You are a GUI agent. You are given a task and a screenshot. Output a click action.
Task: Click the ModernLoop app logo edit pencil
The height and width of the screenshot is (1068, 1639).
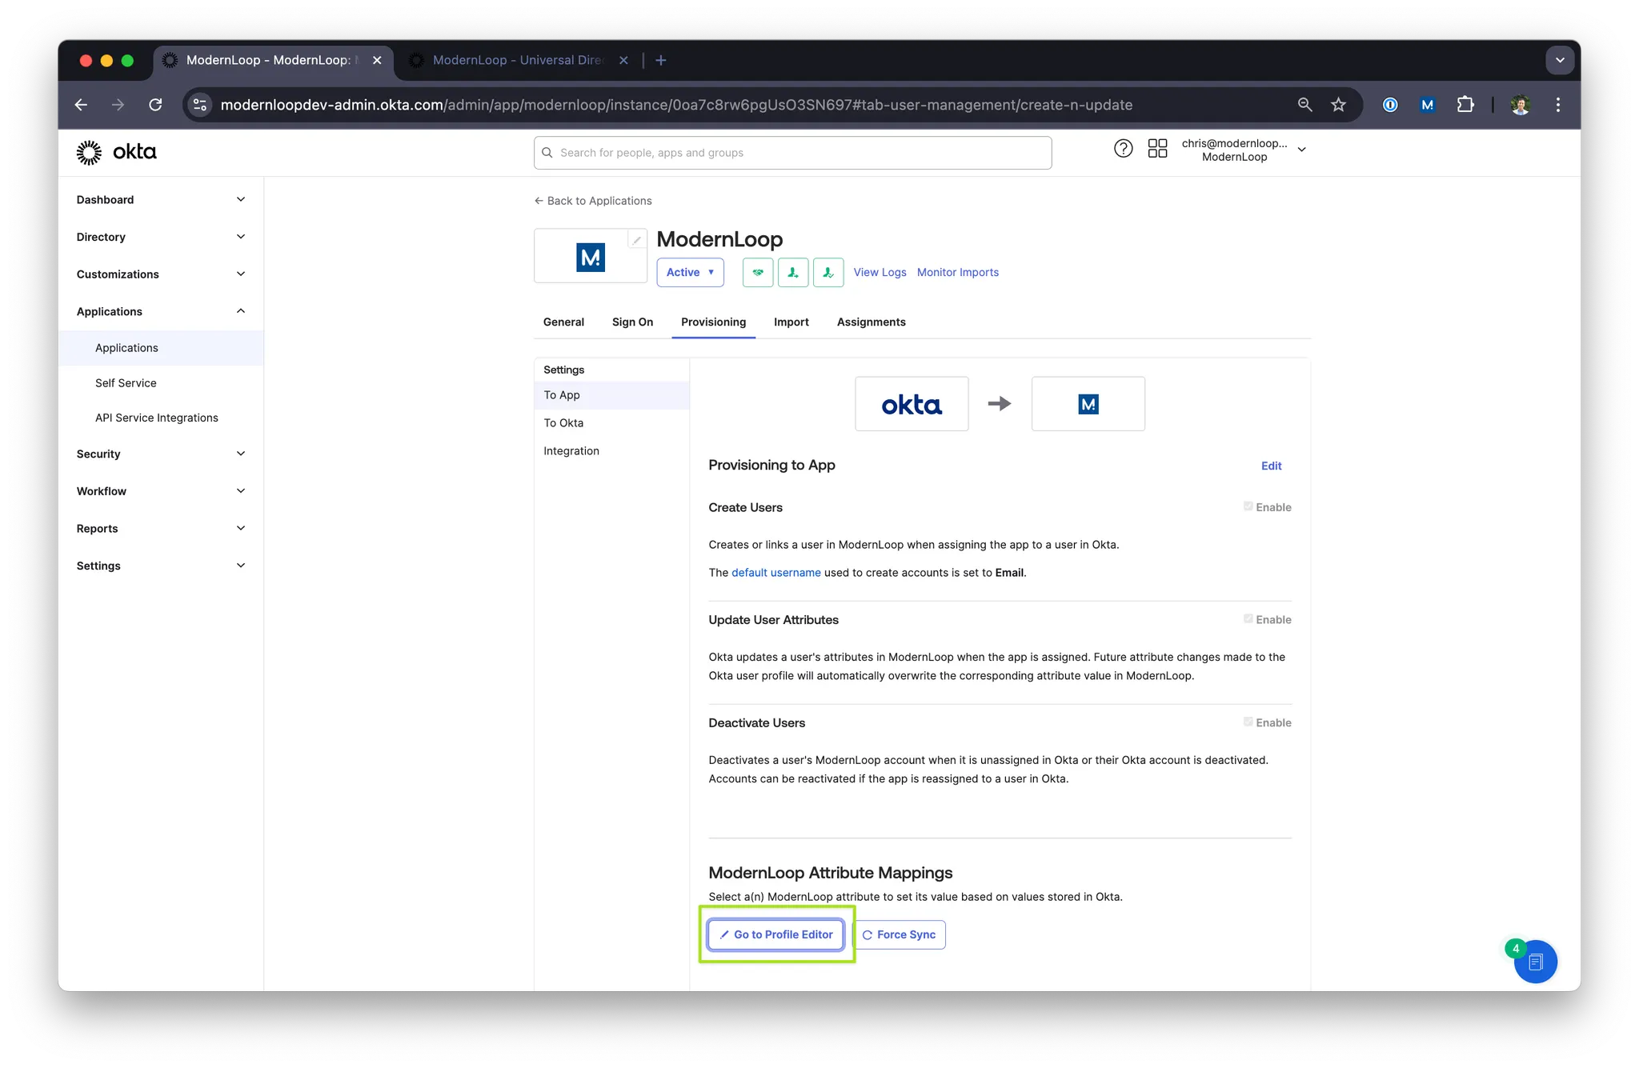point(637,239)
